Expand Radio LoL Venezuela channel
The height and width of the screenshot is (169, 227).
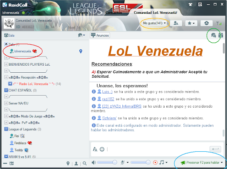coord(10,84)
